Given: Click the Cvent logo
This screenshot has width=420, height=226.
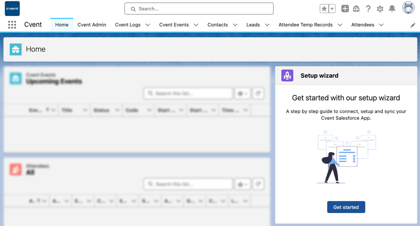Looking at the screenshot, I should click(x=12, y=8).
